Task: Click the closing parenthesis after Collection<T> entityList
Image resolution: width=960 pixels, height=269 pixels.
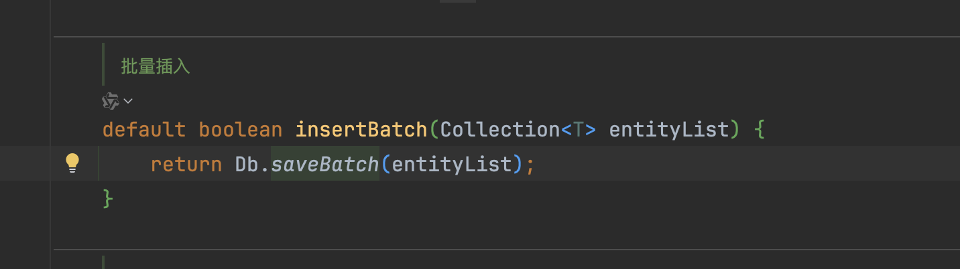Action: coord(735,128)
